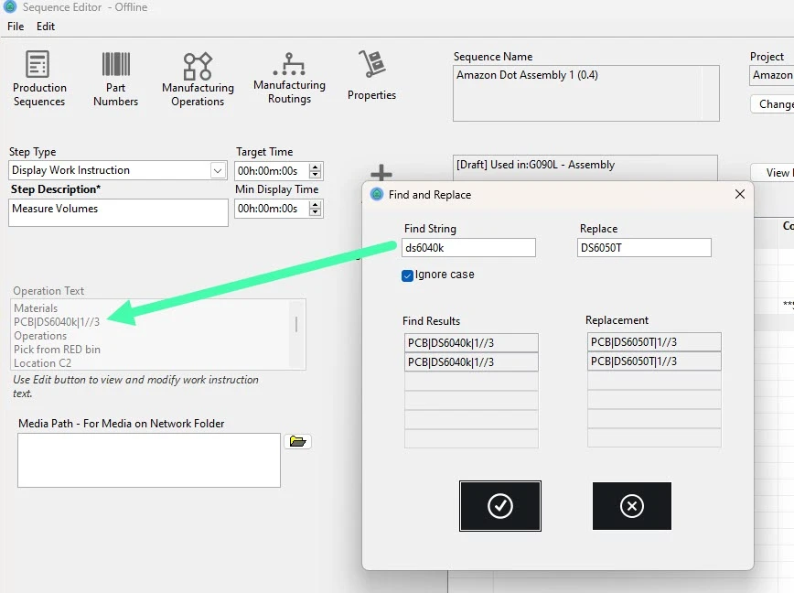The image size is (794, 593).
Task: Click the plus add step icon
Action: 381,172
